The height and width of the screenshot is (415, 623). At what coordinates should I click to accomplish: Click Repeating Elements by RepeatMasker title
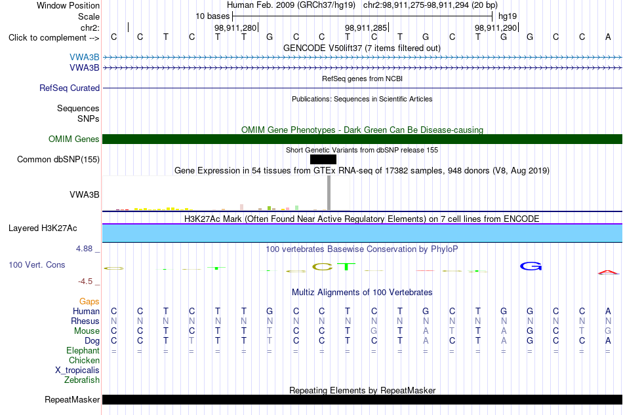(x=362, y=390)
